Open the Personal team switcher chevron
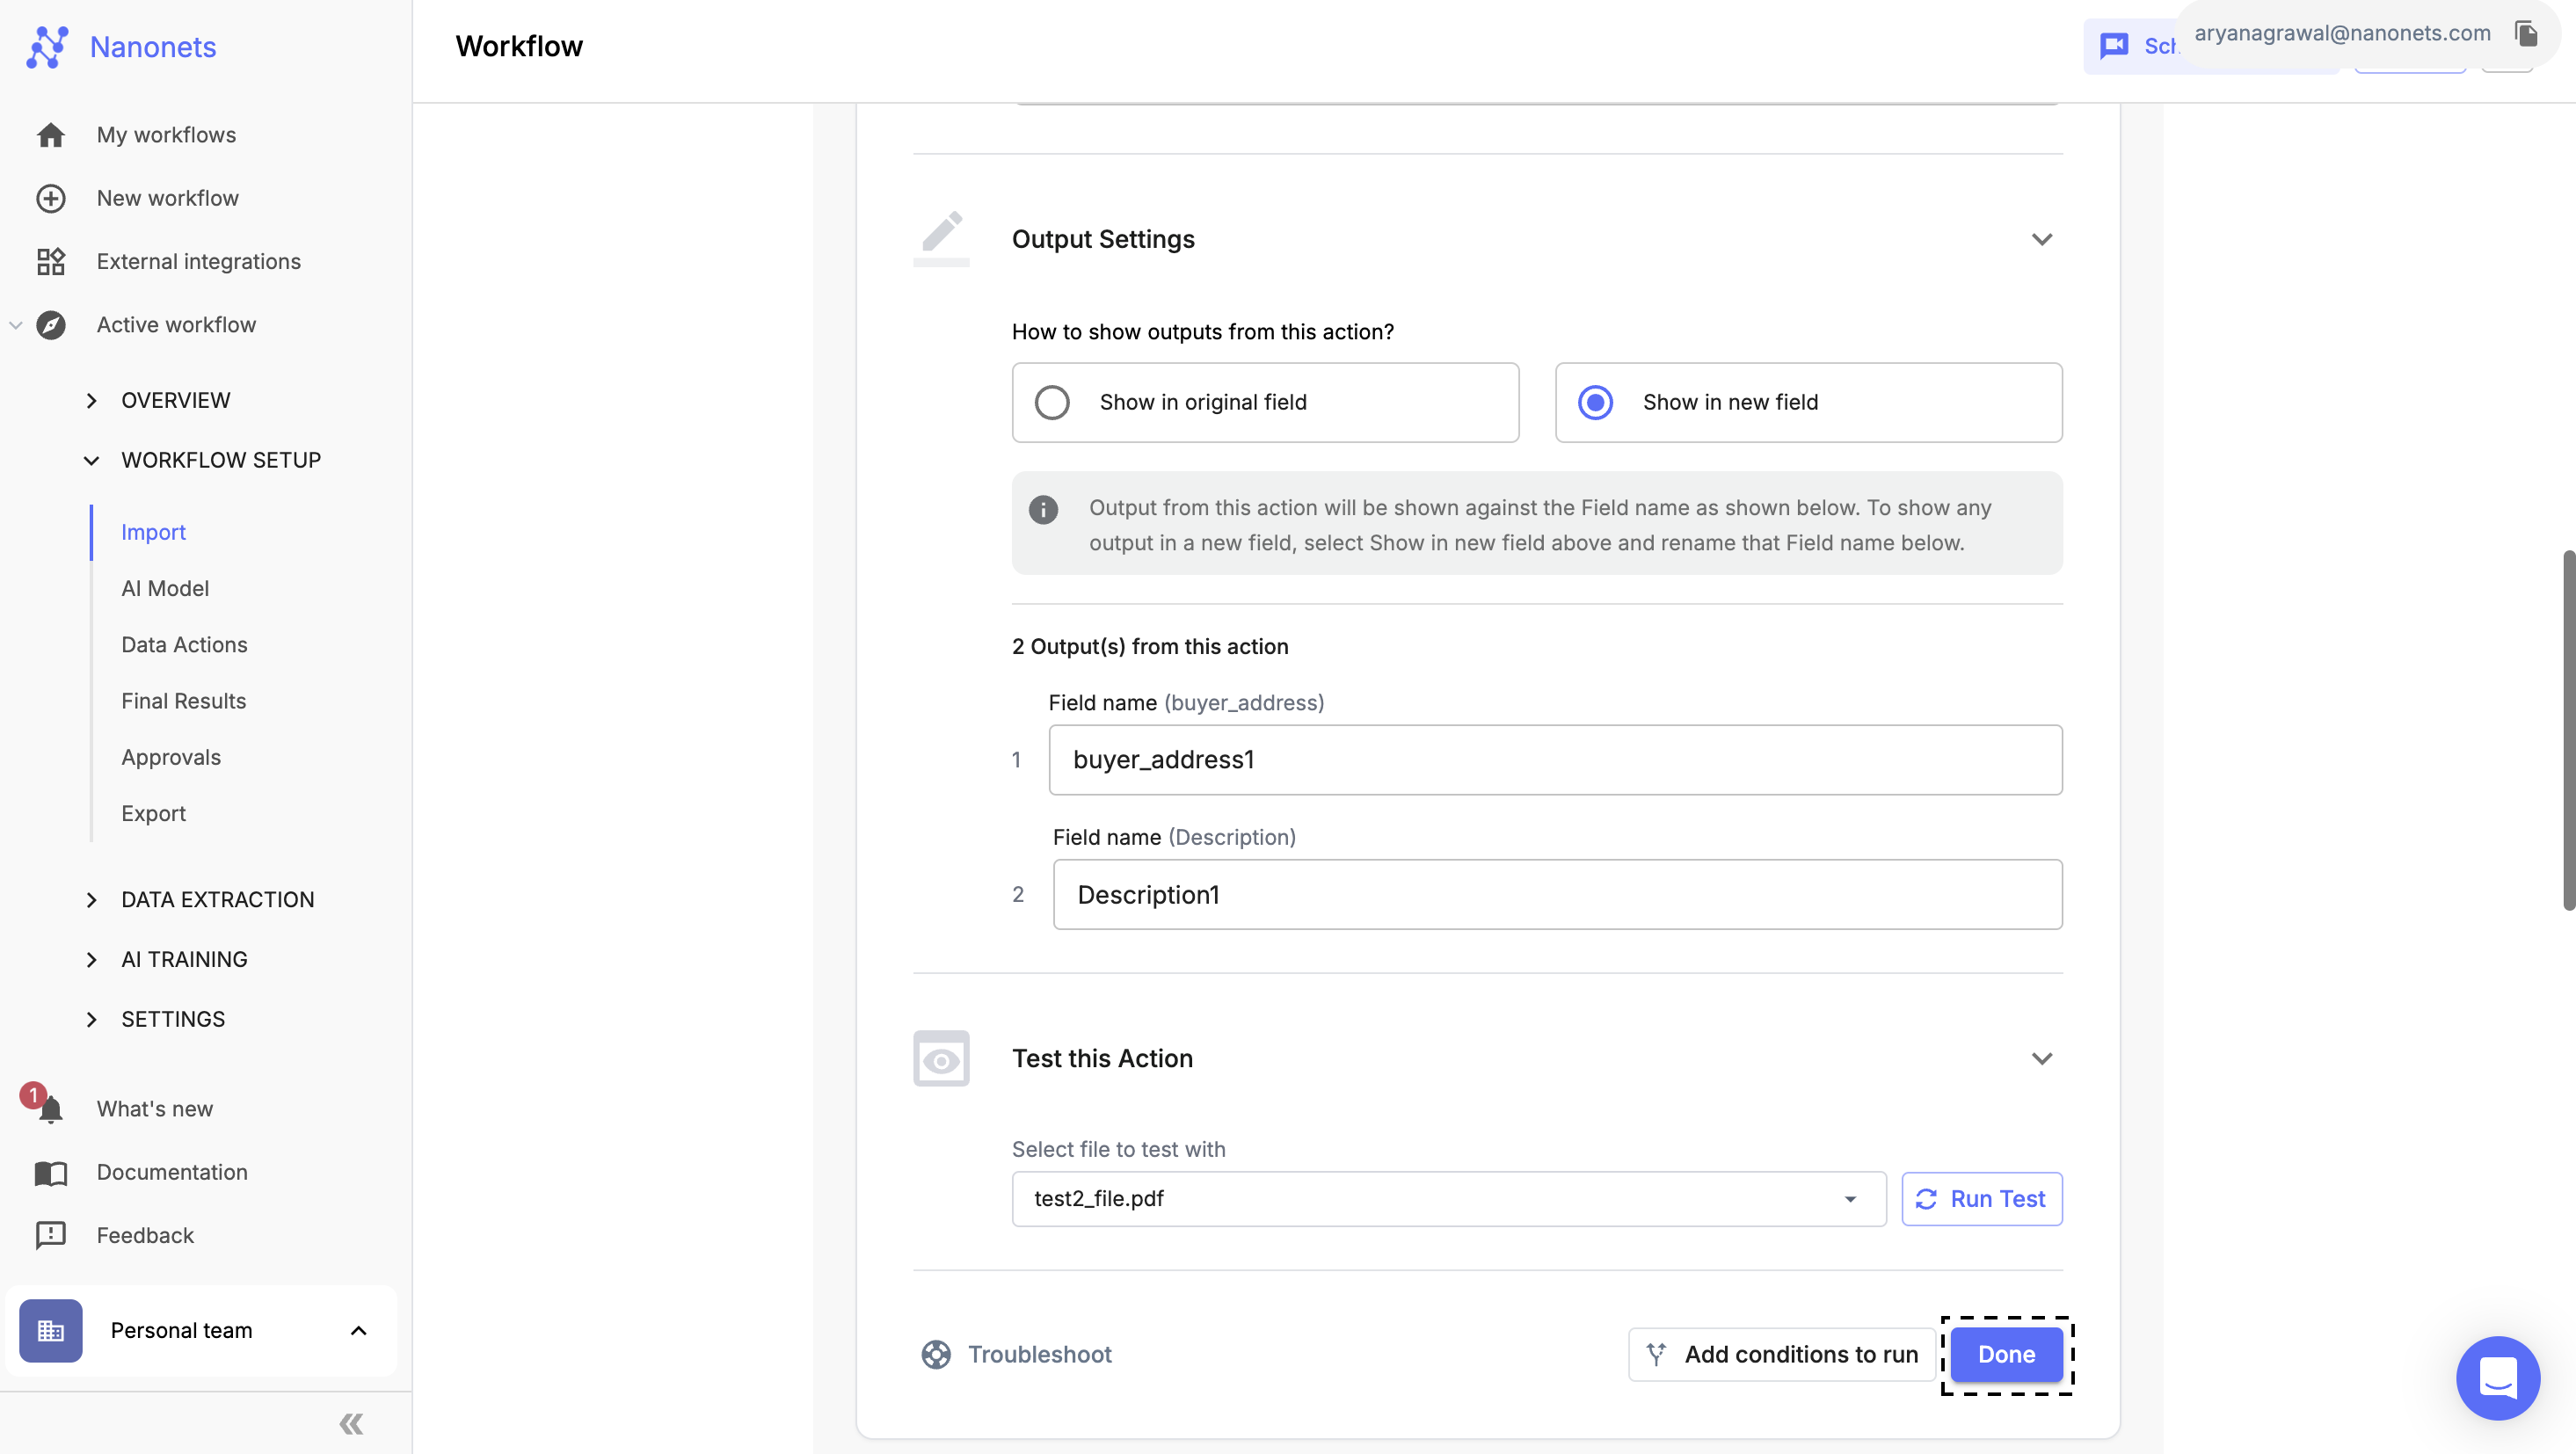The width and height of the screenshot is (2576, 1454). (x=358, y=1331)
